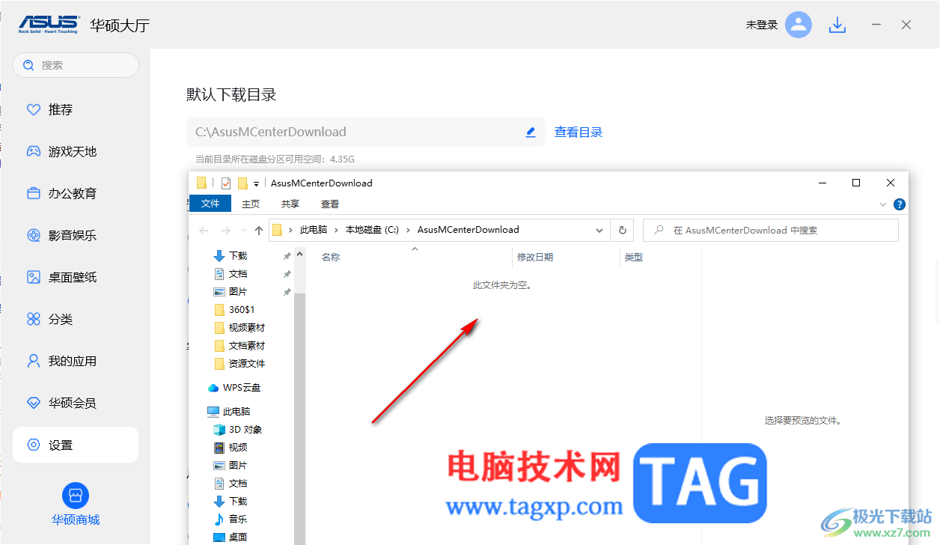Open the 共享 ribbon tab

(290, 204)
